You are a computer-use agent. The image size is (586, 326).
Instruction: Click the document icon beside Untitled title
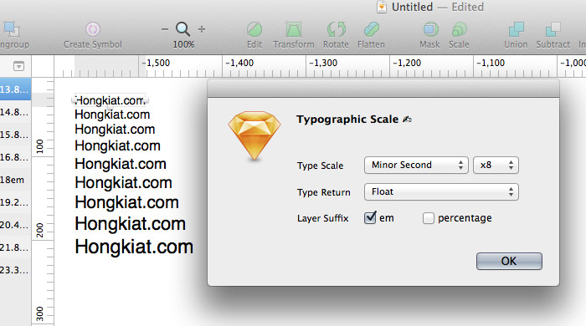(x=382, y=7)
